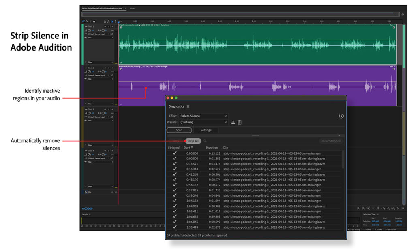Delete preset trash icon in Diagnostics
The image size is (415, 250).
click(240, 122)
